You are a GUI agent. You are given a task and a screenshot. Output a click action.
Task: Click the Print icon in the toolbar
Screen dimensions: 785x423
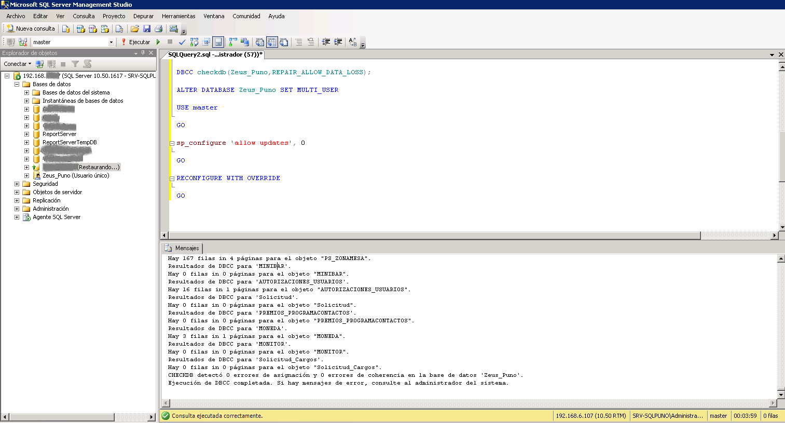[x=159, y=29]
